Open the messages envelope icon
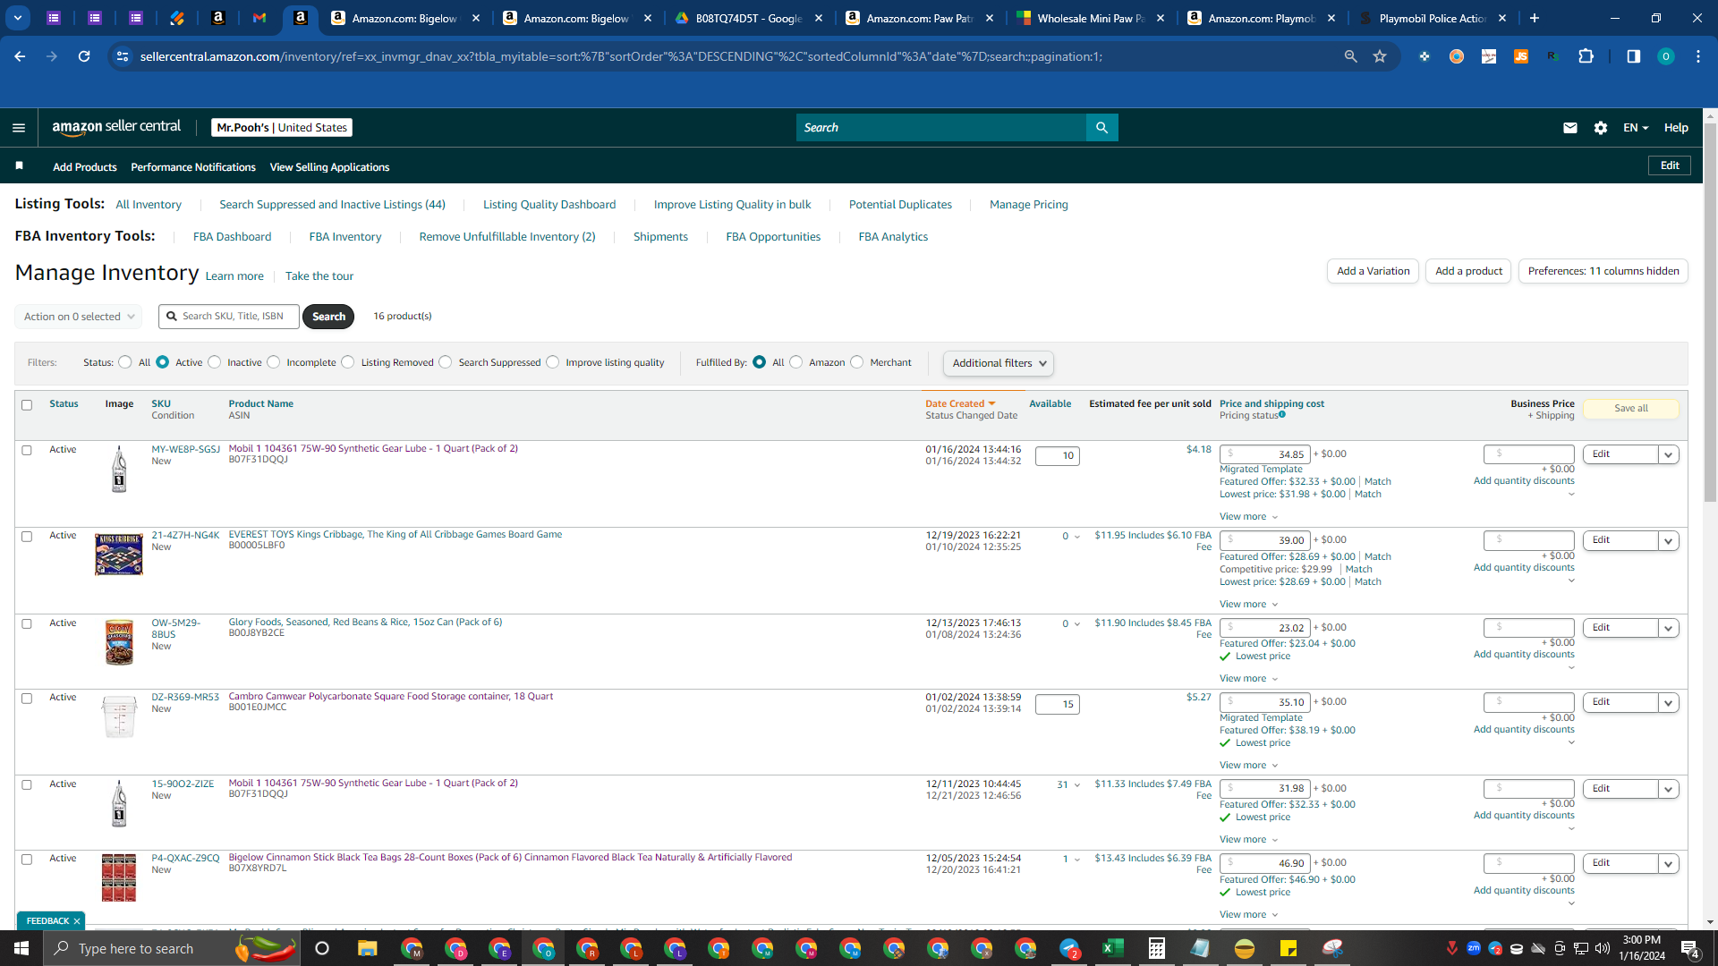The height and width of the screenshot is (966, 1718). pos(1569,128)
